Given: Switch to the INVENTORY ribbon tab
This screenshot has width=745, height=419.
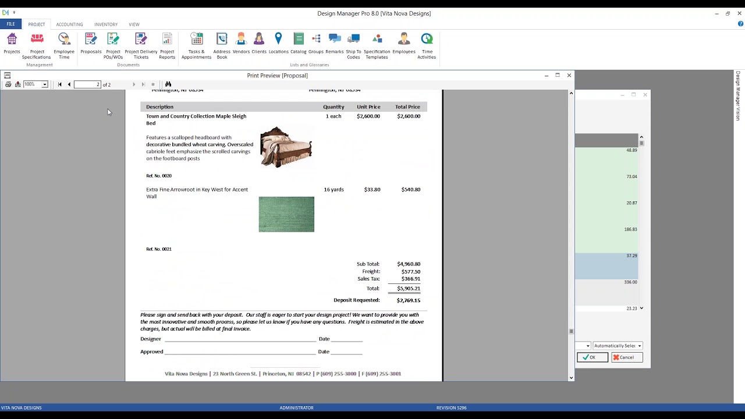Looking at the screenshot, I should 106,24.
